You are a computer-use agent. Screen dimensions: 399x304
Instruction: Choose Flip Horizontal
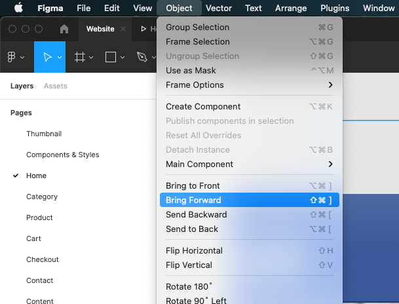(x=250, y=250)
